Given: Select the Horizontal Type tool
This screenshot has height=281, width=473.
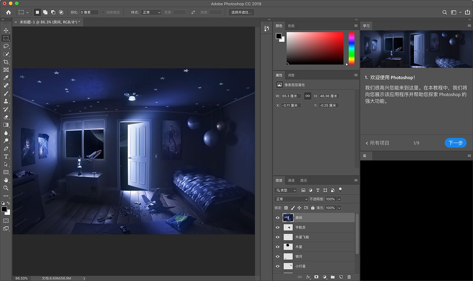Looking at the screenshot, I should tap(6, 157).
